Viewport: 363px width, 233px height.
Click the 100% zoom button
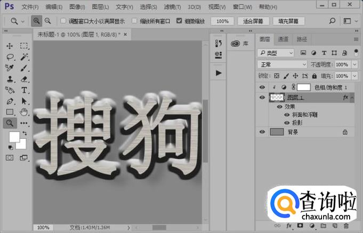pos(222,21)
